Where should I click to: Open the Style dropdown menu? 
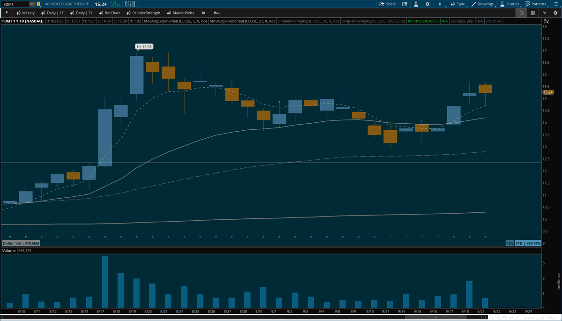click(x=458, y=4)
